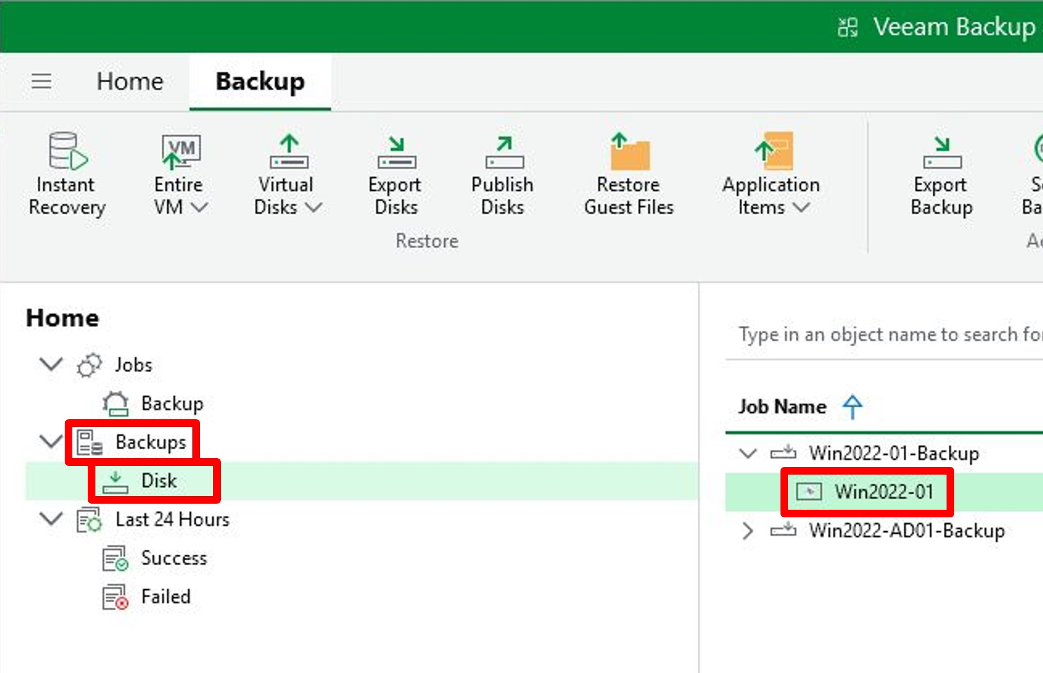Sort by the Job Name column
Image resolution: width=1043 pixels, height=673 pixels.
click(782, 407)
